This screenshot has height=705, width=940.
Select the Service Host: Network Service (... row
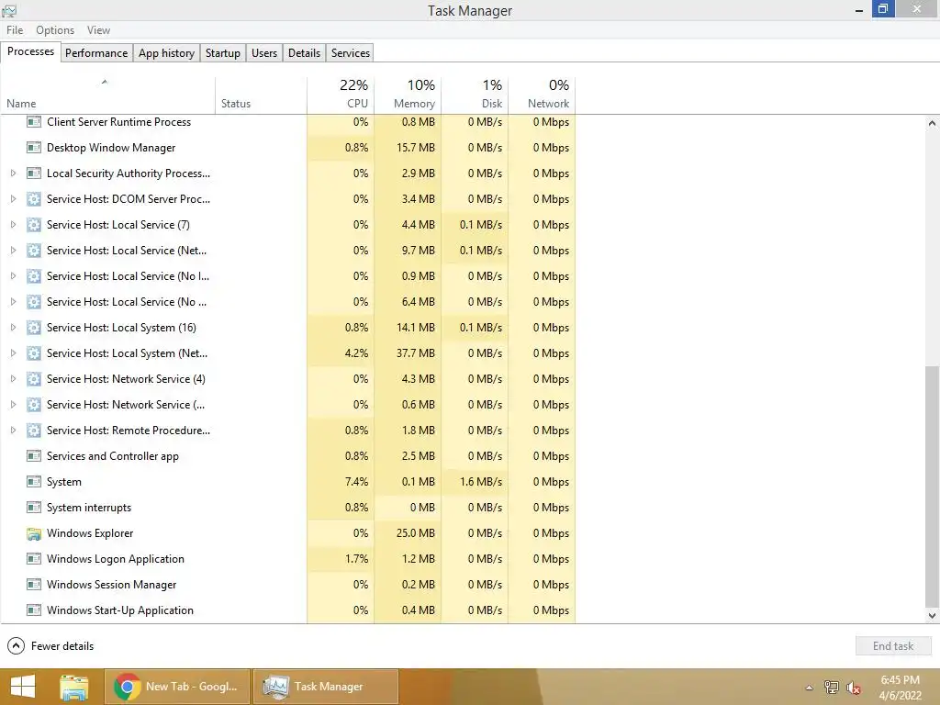287,405
